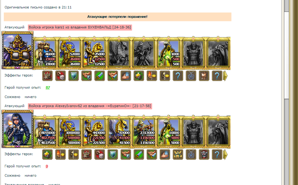Select the archer unit with 2313000 troops
Viewport: 298px width, 185px height.
coord(144,132)
